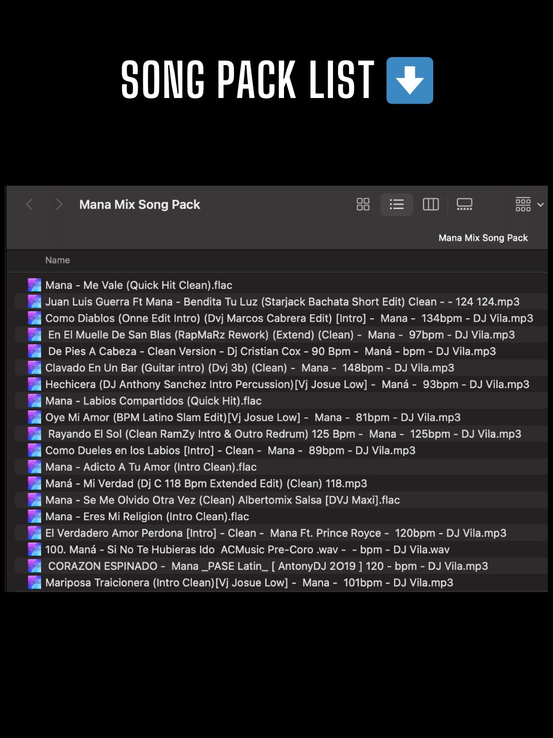Switch to icon grid view
The image size is (553, 738).
(363, 204)
